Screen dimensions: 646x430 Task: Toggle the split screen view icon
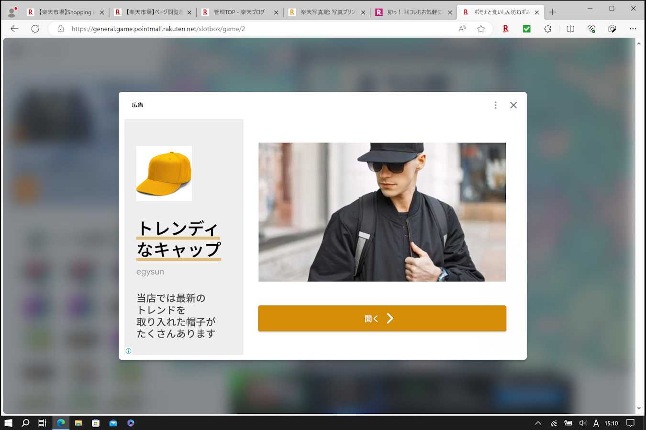570,29
